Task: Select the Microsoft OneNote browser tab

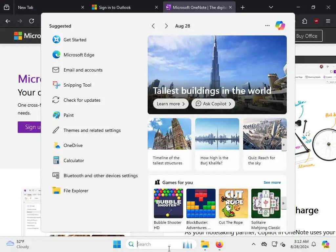Action: [x=199, y=7]
